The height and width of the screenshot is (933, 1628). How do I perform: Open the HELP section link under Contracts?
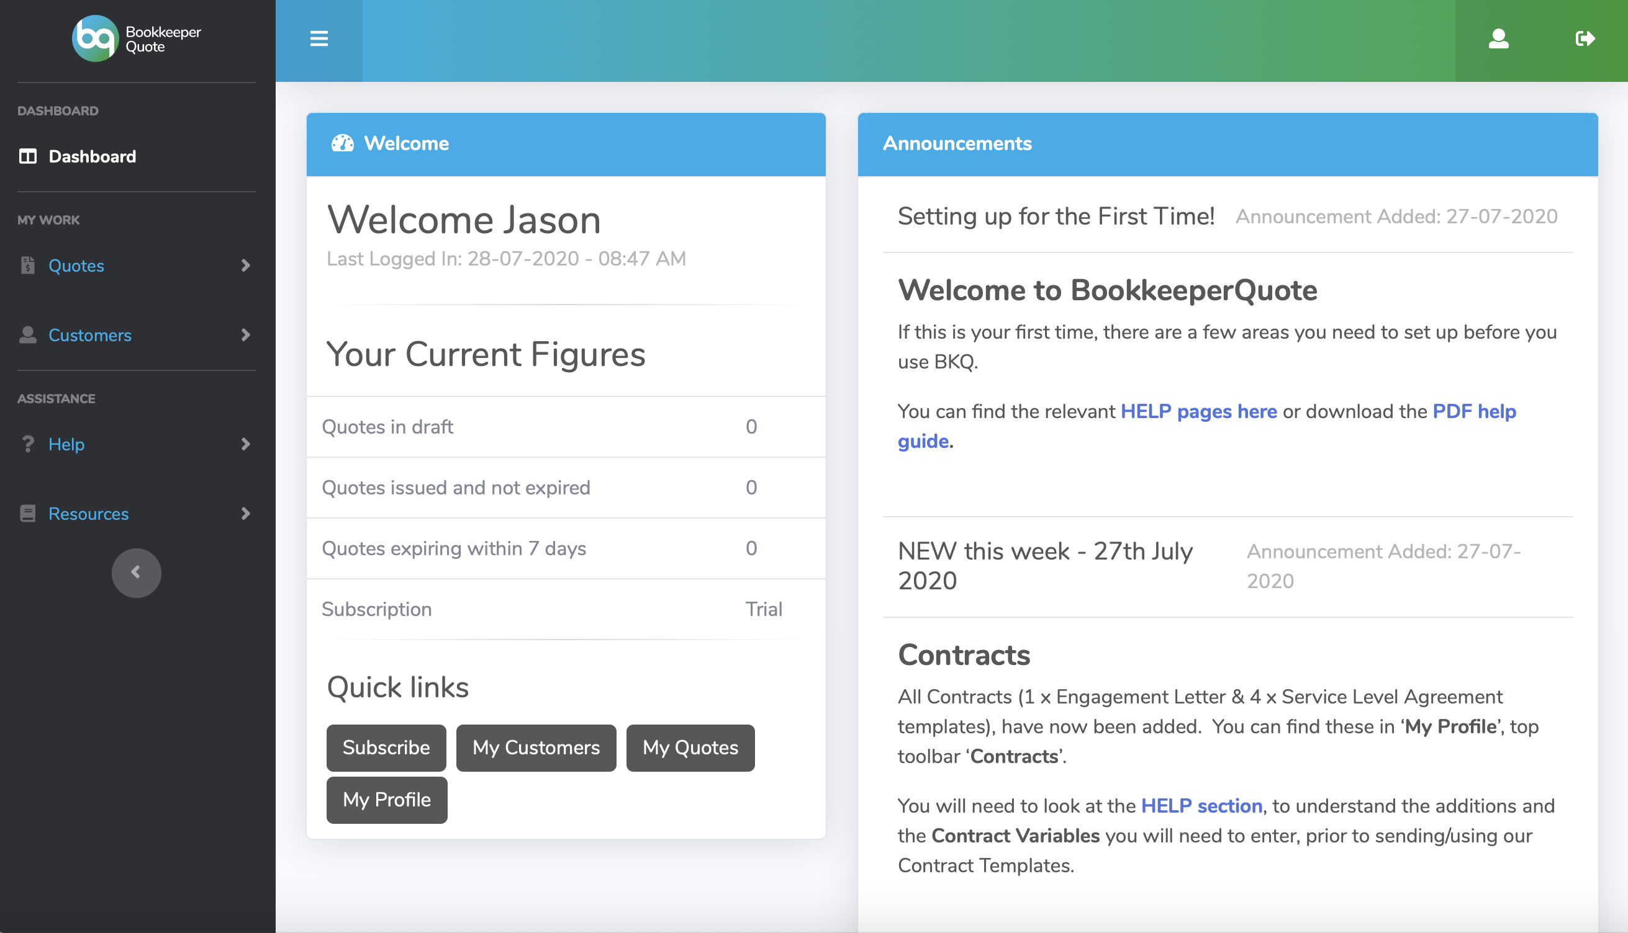pos(1201,805)
